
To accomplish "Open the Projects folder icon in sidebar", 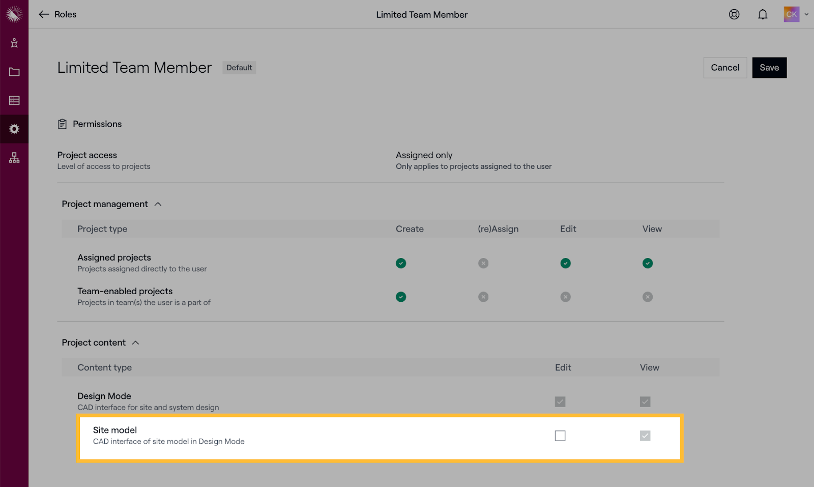I will [x=14, y=72].
